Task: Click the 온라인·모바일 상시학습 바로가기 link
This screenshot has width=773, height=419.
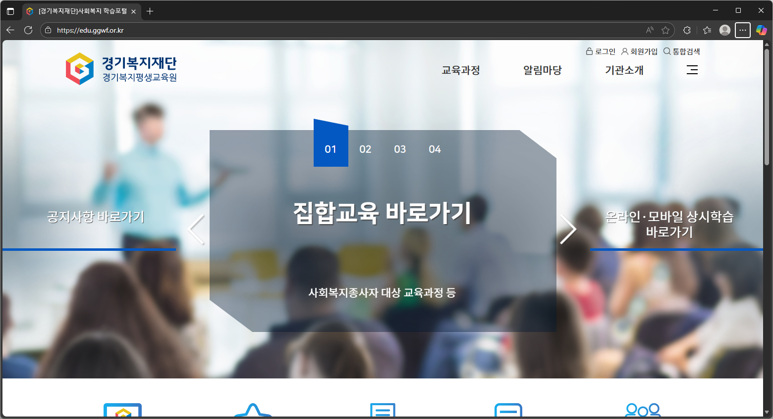Action: (x=670, y=223)
